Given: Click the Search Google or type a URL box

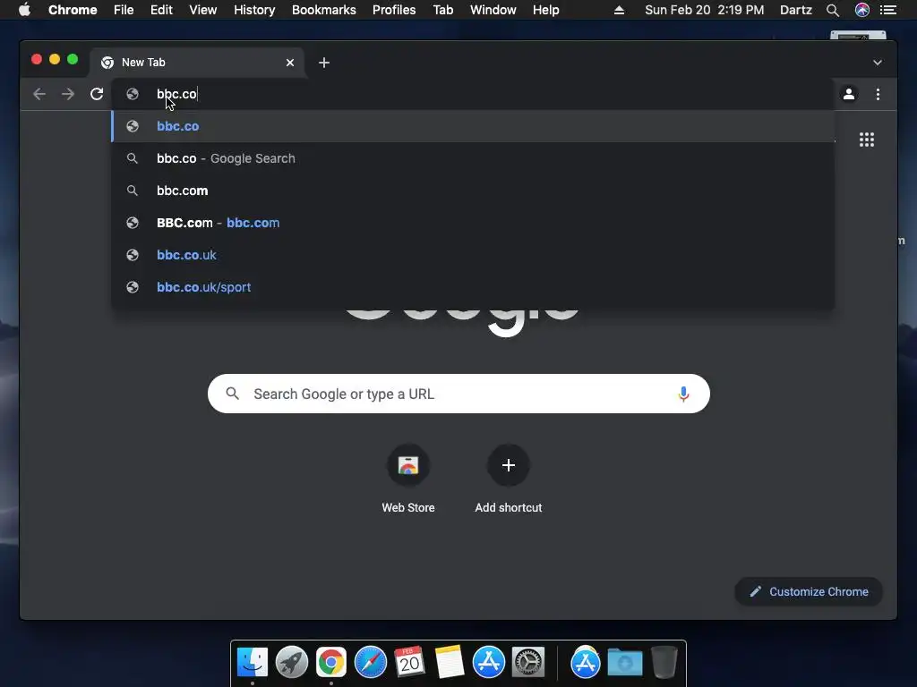Looking at the screenshot, I should pyautogui.click(x=458, y=394).
